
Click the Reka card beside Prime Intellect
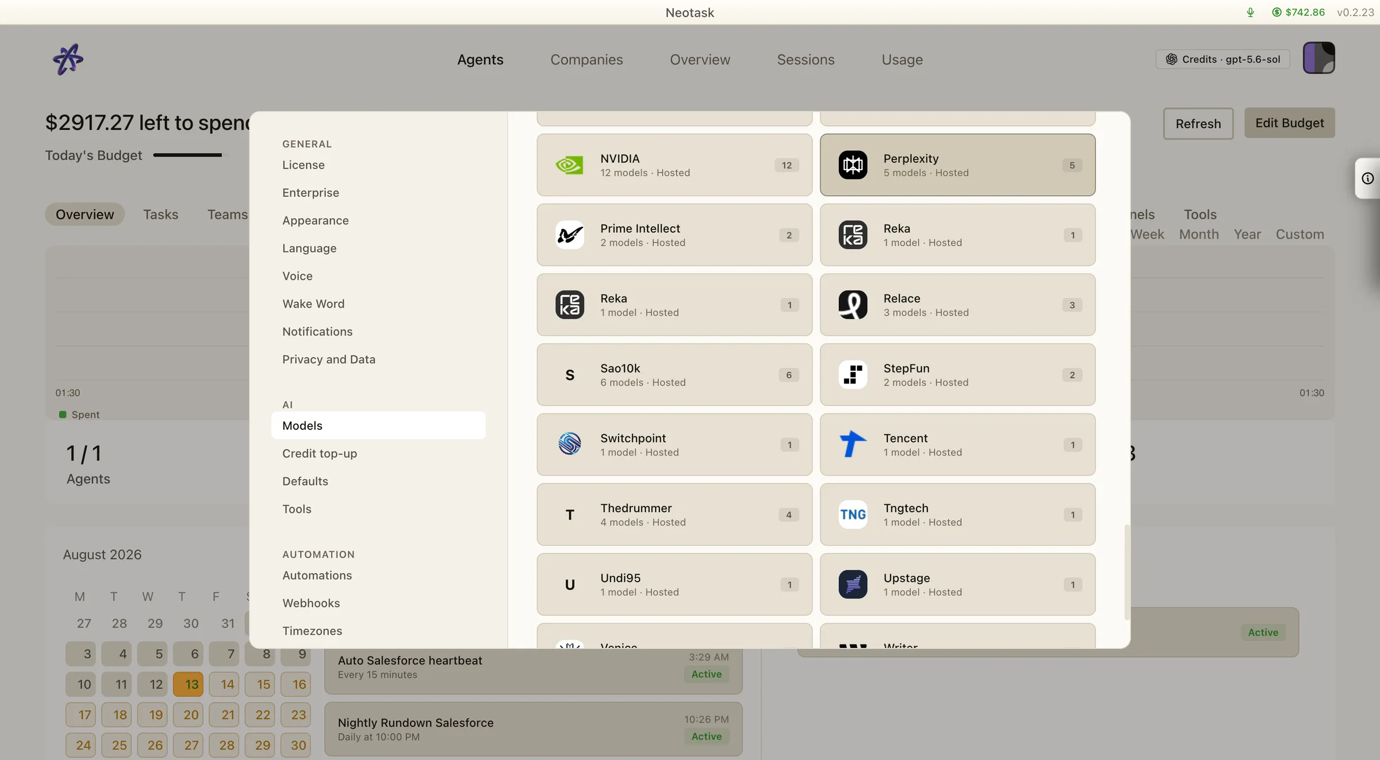point(957,235)
